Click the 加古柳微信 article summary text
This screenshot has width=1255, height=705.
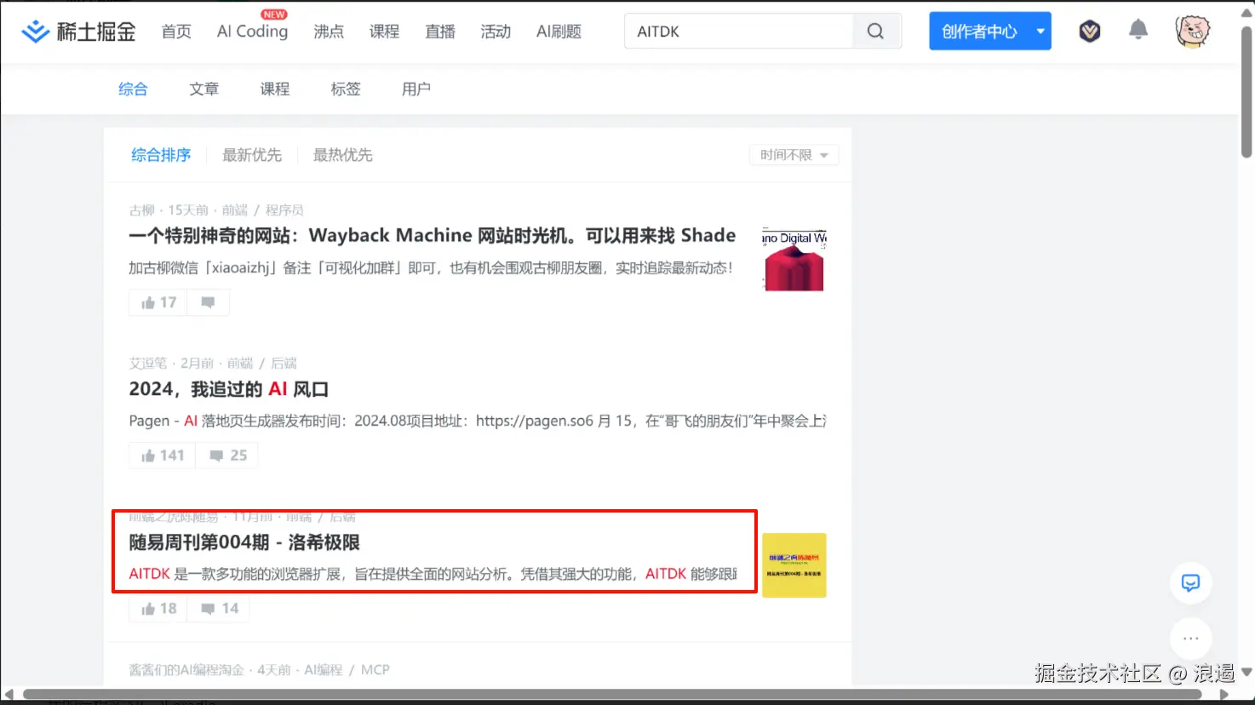[431, 268]
